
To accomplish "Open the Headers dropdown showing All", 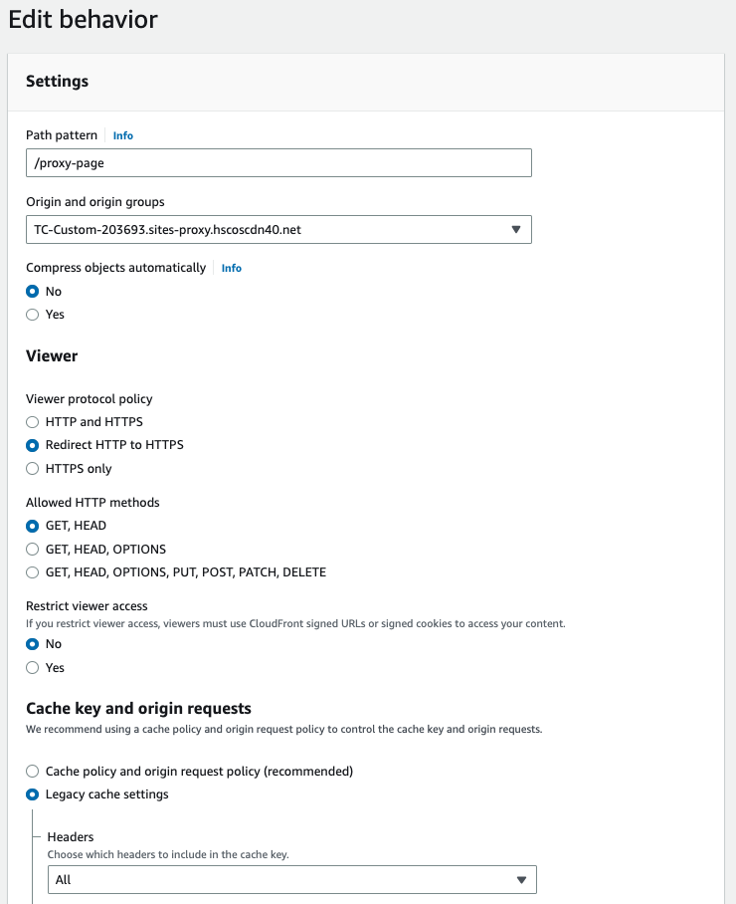I will click(x=291, y=879).
